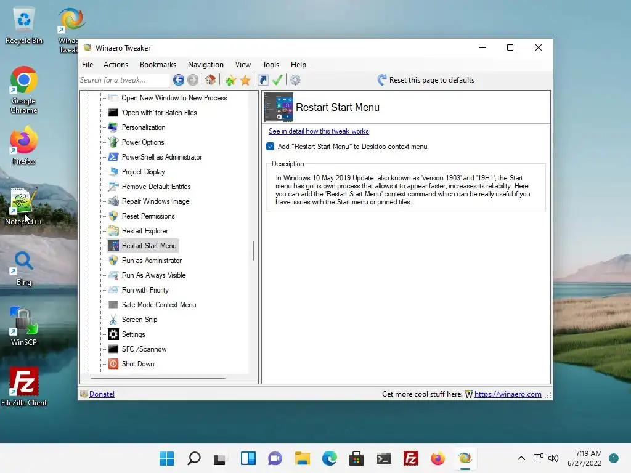This screenshot has height=473, width=631.
Task: Select the WinSCP desktop shortcut
Action: click(24, 326)
